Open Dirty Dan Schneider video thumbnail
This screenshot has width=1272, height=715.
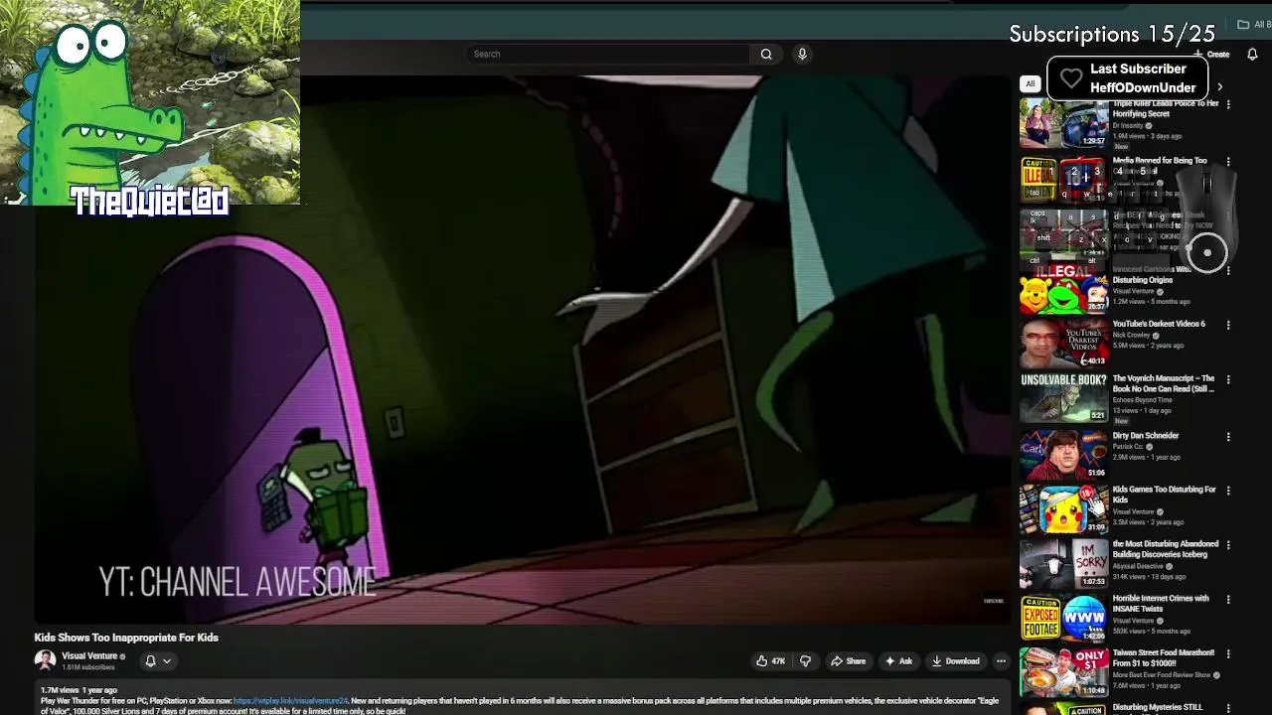[1063, 454]
